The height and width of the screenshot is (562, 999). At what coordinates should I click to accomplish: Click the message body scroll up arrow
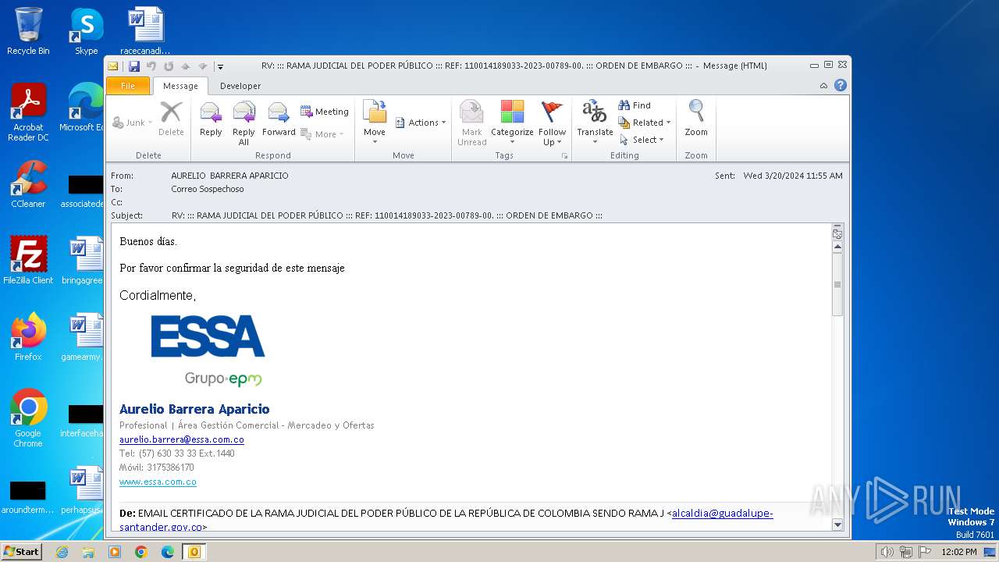point(837,247)
